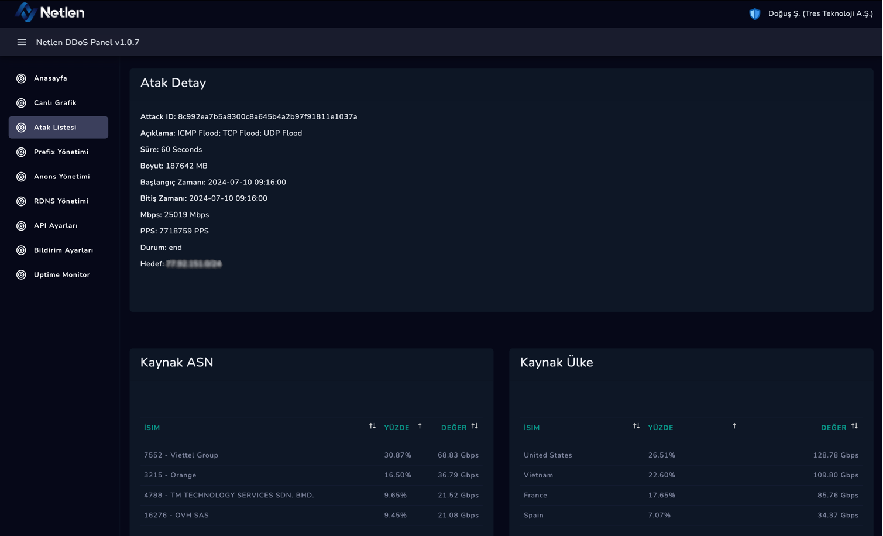Image resolution: width=883 pixels, height=536 pixels.
Task: Click the 128.78 Gbps value
Action: [836, 455]
